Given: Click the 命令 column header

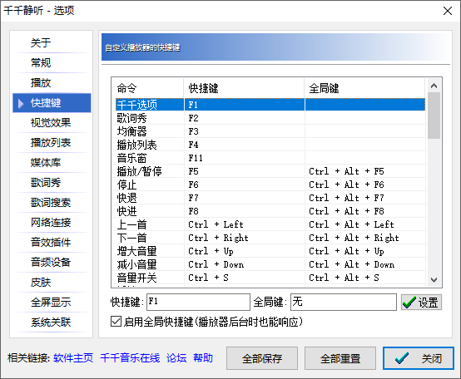Looking at the screenshot, I should 148,88.
